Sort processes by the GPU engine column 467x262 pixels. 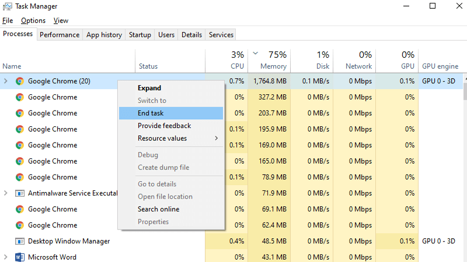coord(440,61)
